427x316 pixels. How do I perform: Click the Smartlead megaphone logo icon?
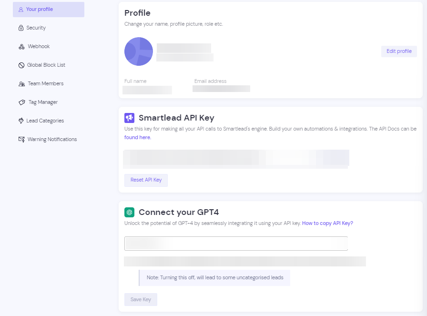(x=129, y=118)
